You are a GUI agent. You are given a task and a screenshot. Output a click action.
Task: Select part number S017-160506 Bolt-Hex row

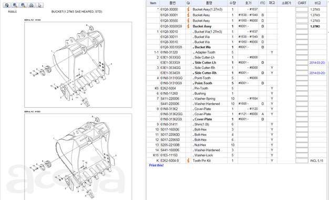(x=237, y=129)
